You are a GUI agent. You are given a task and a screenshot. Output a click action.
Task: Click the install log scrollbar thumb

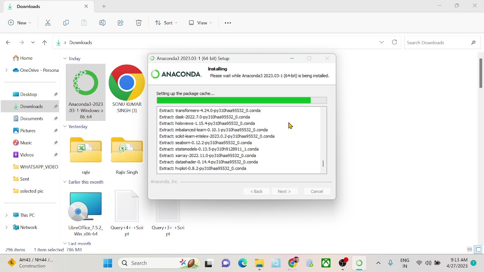click(323, 164)
